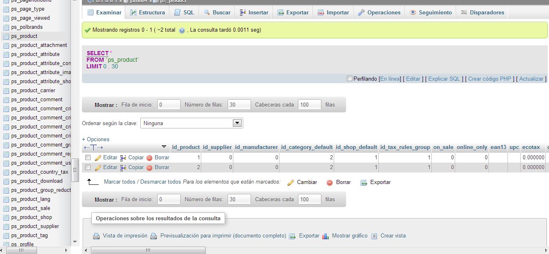Go to the Buscar tab
549x254 pixels.
coord(217,12)
